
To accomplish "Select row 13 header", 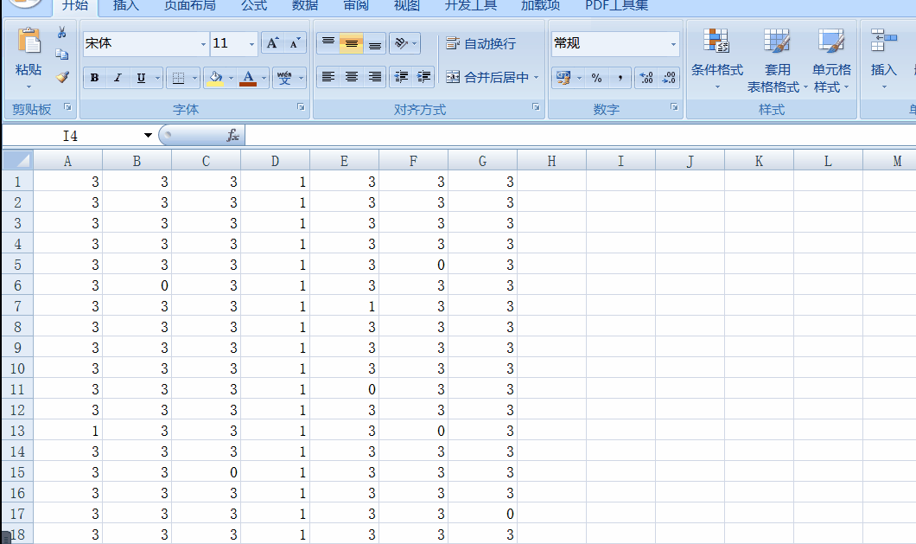I will pos(17,431).
